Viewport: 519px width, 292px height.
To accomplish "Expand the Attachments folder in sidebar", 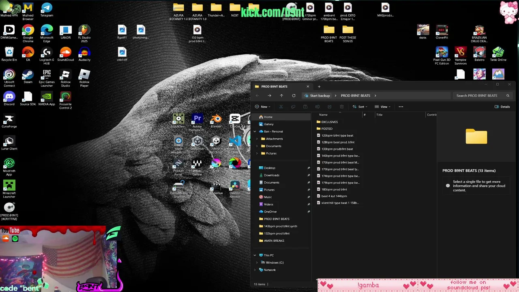I will [257, 139].
